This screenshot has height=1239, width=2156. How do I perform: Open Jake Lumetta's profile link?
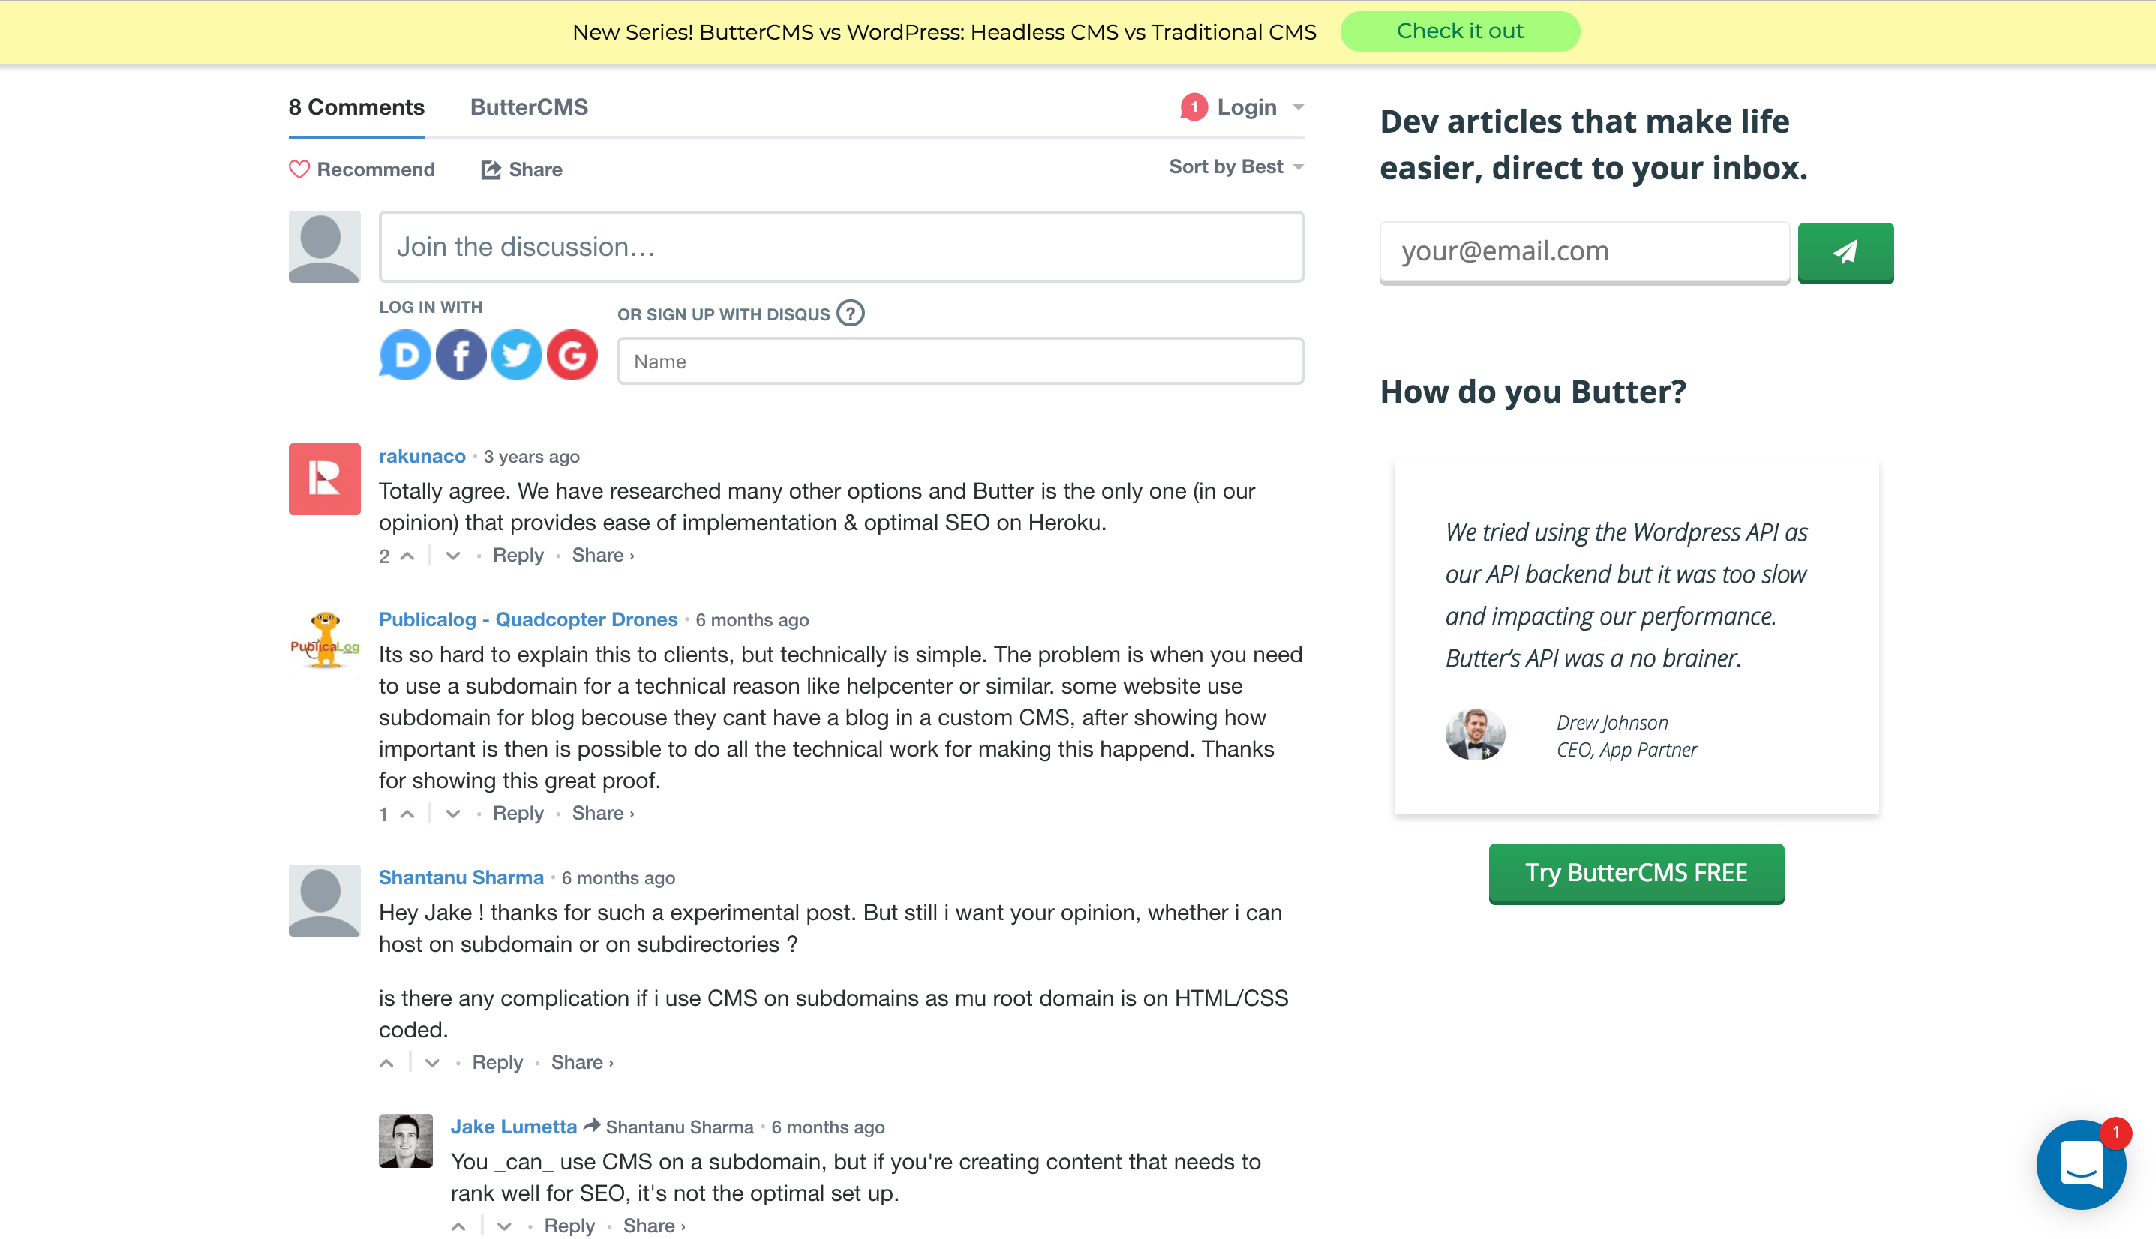[x=513, y=1126]
